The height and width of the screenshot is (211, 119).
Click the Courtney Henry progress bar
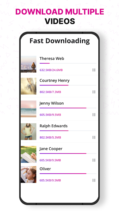click(68, 85)
